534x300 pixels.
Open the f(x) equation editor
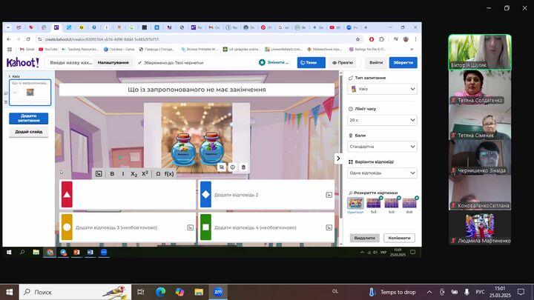point(169,174)
